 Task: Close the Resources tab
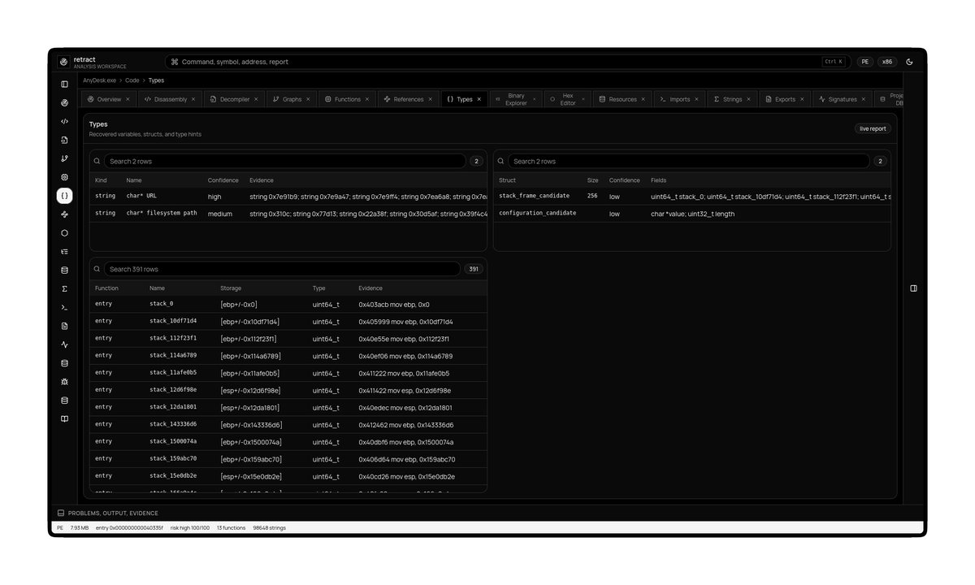point(643,99)
